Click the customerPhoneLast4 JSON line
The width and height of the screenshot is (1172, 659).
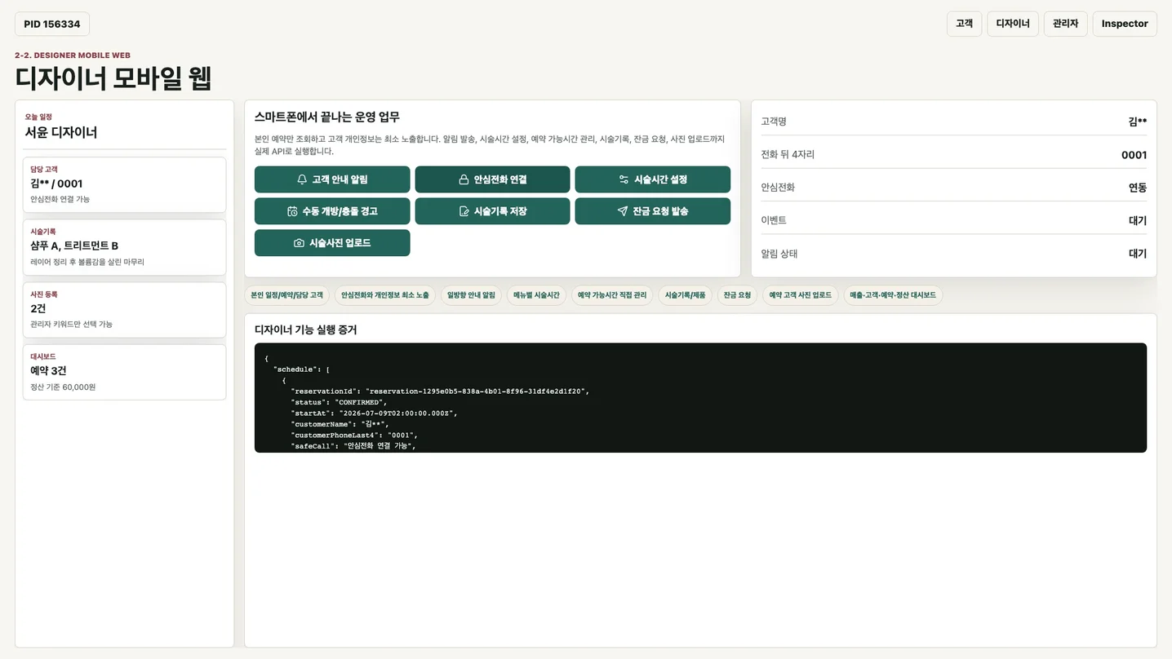pos(353,435)
